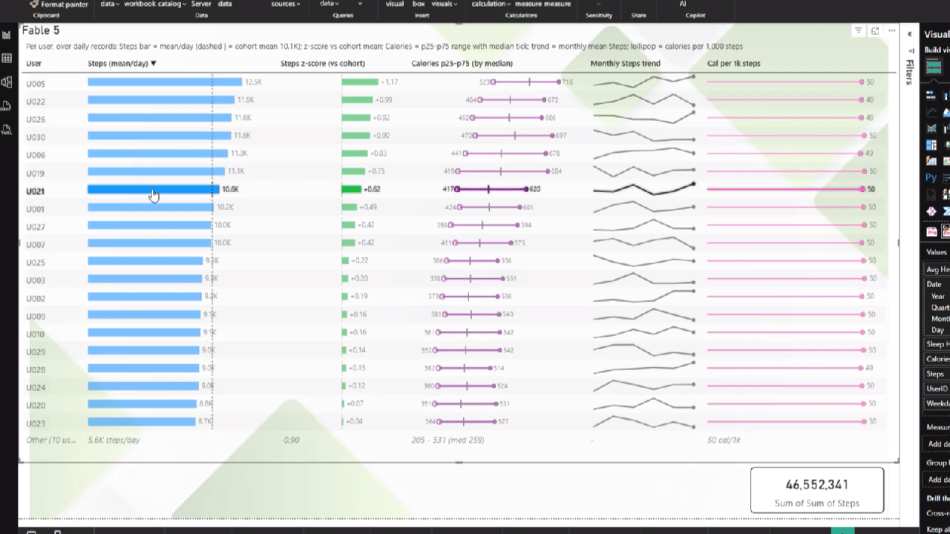950x534 pixels.
Task: Click the Monthly Steps trend column header
Action: (625, 63)
